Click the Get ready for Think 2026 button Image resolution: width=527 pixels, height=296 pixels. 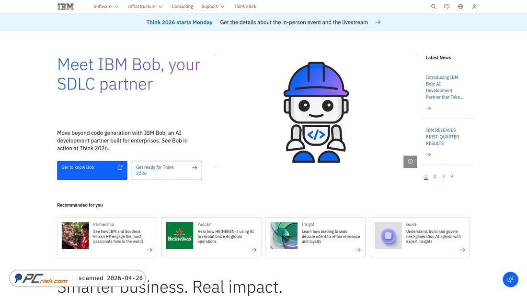[167, 171]
